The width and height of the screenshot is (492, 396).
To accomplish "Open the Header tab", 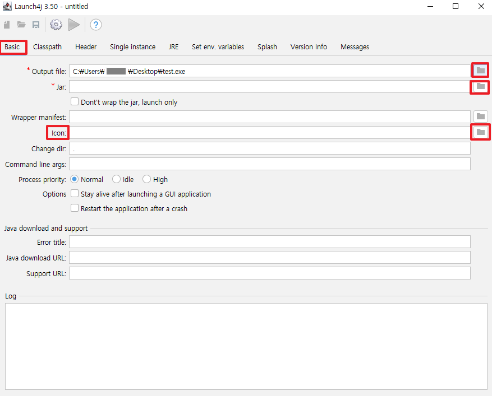I will [86, 47].
